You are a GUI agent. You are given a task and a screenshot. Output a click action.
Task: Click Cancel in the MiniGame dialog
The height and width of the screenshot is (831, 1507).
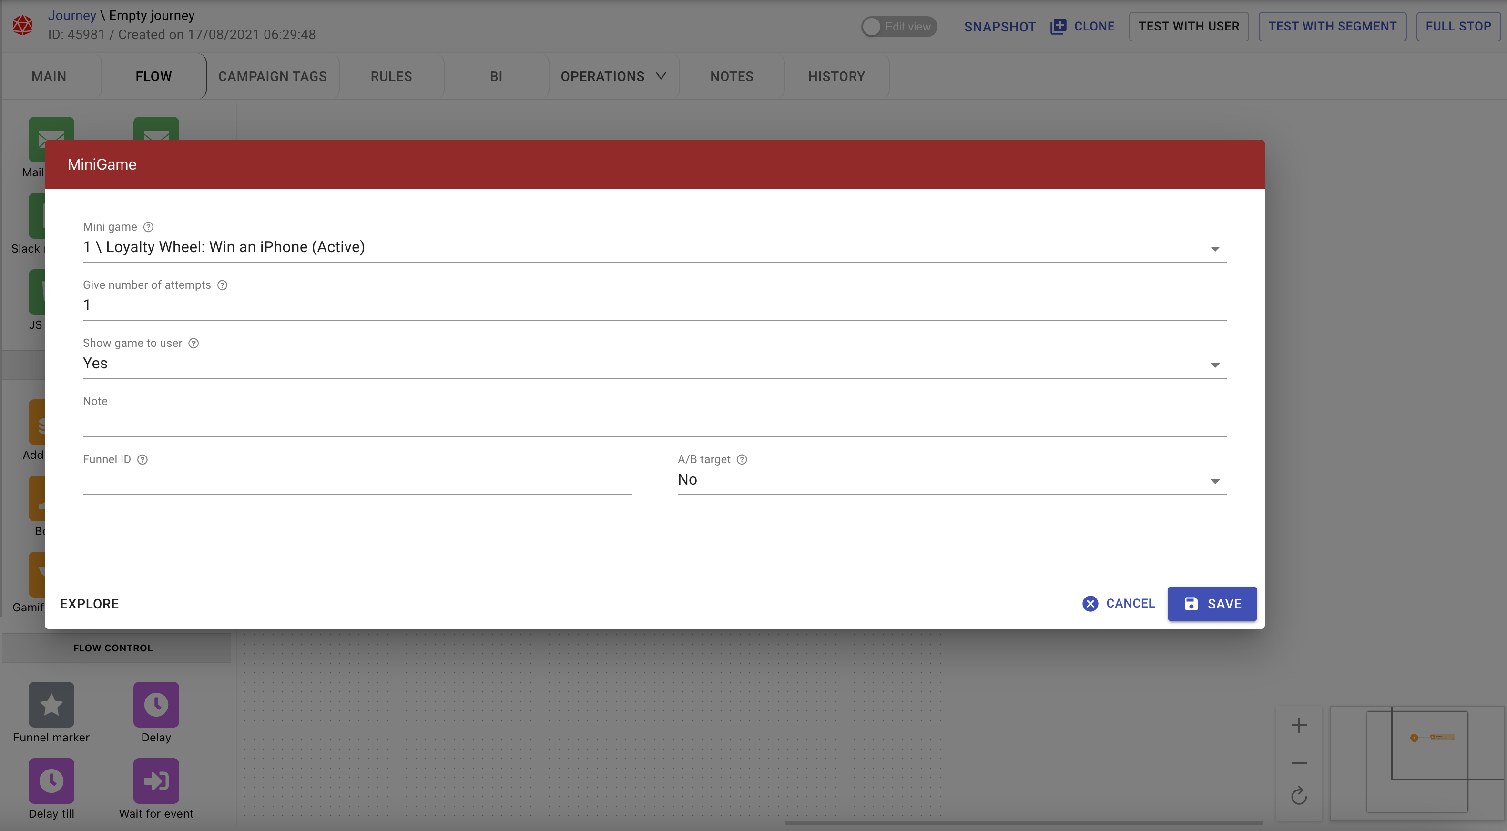(x=1119, y=604)
